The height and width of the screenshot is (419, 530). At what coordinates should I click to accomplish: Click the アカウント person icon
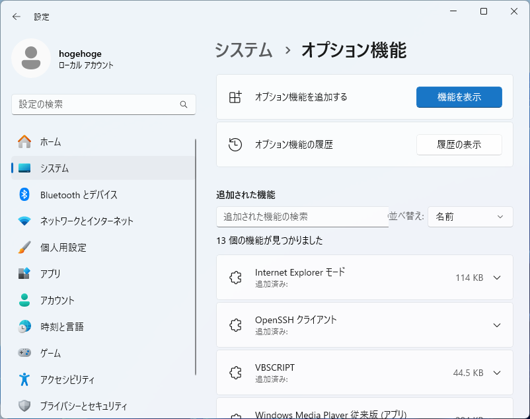pos(24,300)
